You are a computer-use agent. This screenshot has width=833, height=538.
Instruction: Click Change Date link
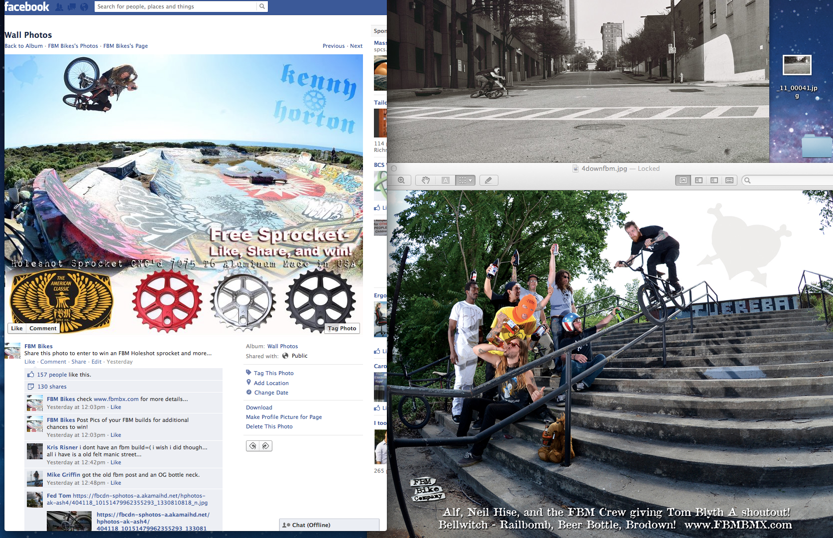tap(271, 393)
